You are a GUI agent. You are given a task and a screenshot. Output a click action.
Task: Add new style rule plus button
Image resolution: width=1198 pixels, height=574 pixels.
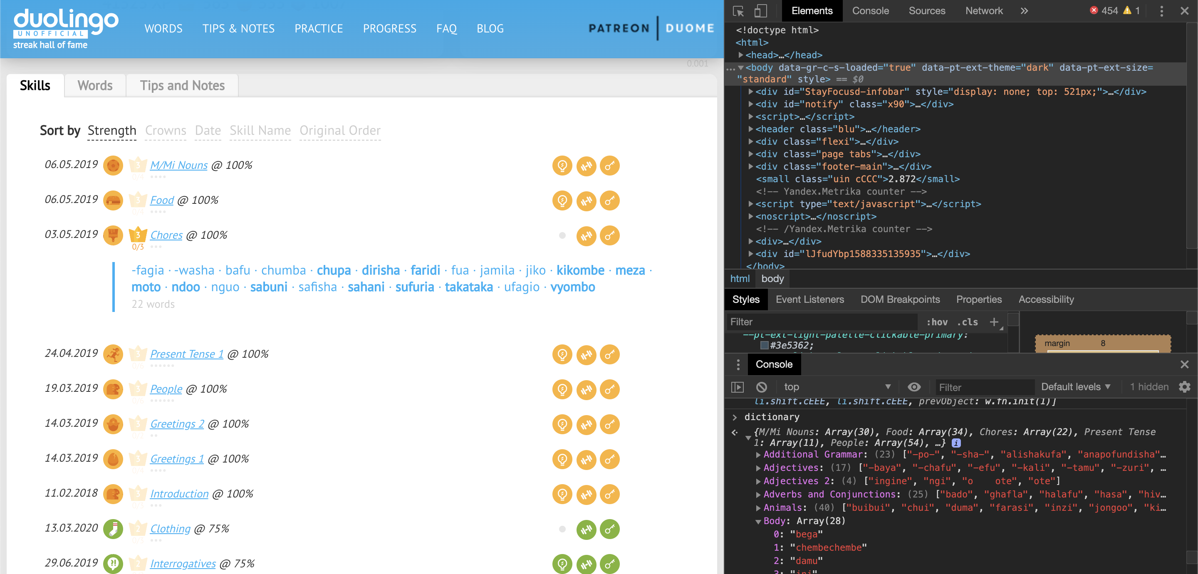[994, 322]
